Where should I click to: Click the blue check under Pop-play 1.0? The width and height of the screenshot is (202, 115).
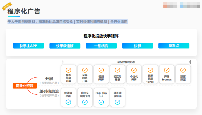(101, 102)
